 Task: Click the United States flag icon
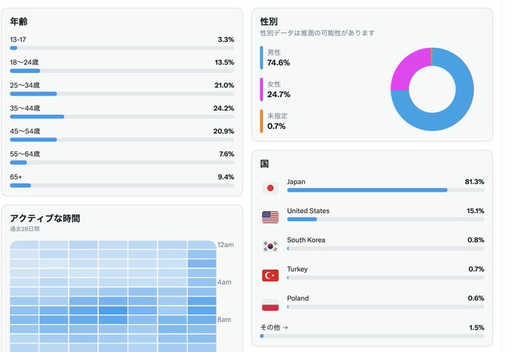coord(270,217)
